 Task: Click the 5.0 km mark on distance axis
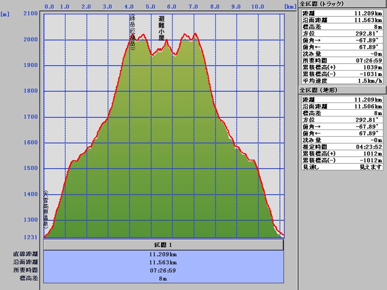(x=150, y=7)
